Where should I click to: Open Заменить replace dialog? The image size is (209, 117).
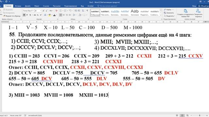coord(169,13)
